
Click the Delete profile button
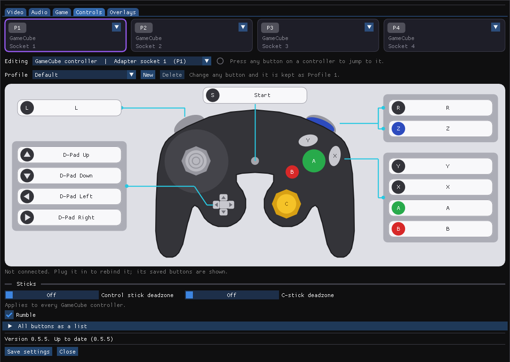(x=172, y=75)
